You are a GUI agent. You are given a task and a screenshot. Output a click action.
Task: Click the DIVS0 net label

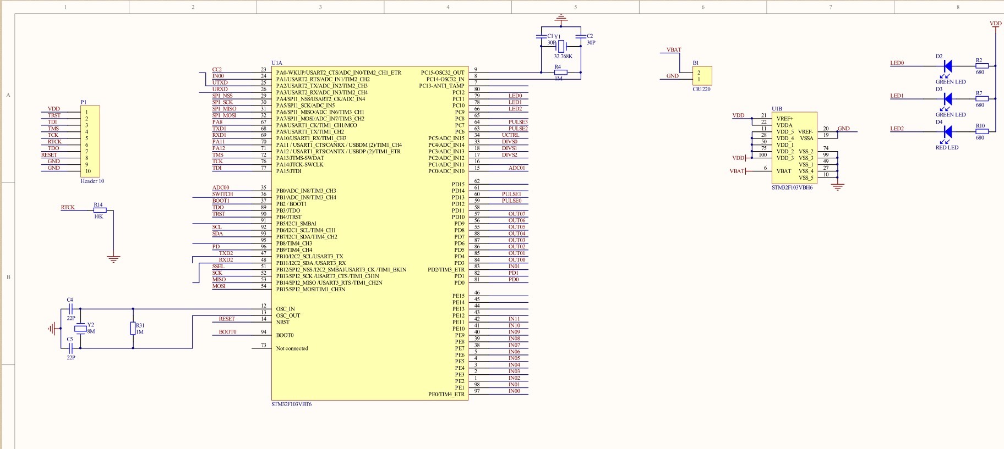coord(509,142)
